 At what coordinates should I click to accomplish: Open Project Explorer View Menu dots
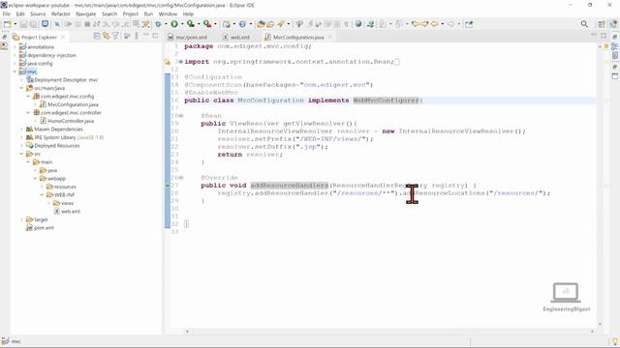click(137, 37)
